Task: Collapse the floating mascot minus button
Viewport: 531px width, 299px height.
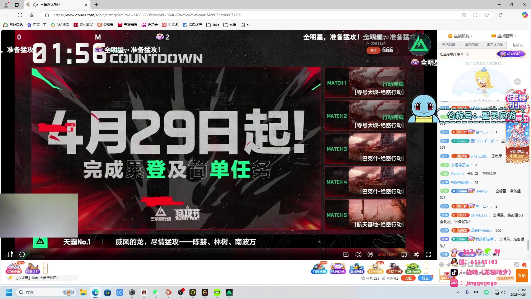Action: click(517, 81)
